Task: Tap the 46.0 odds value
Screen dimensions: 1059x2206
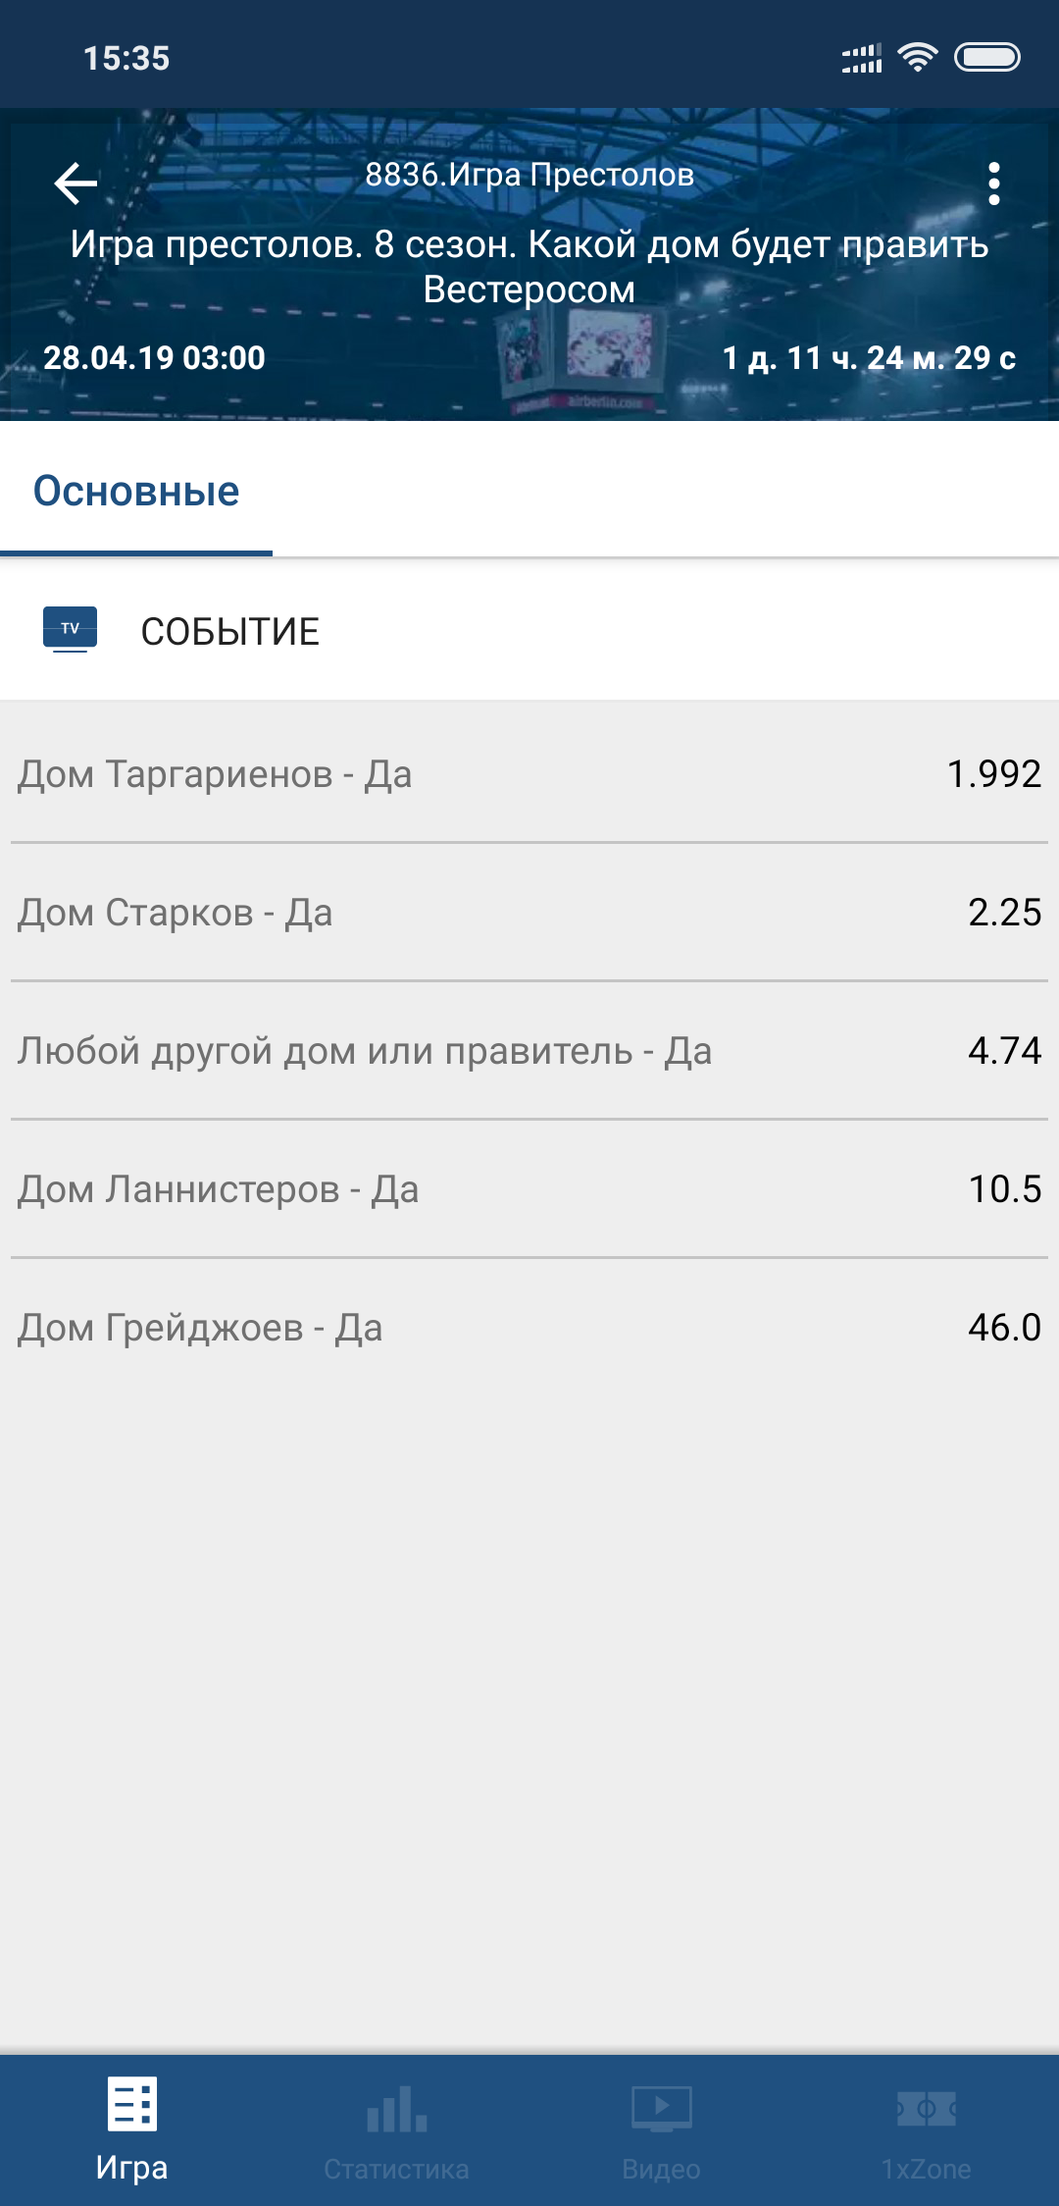Action: coord(1004,1327)
